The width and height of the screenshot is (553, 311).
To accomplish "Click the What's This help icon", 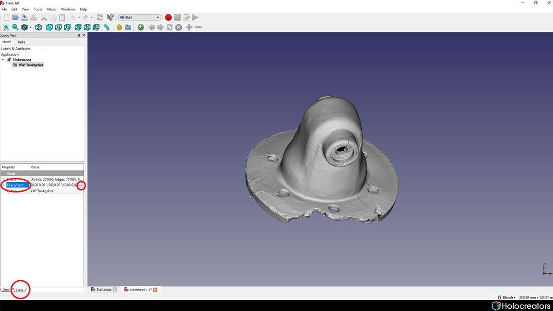I will (110, 17).
